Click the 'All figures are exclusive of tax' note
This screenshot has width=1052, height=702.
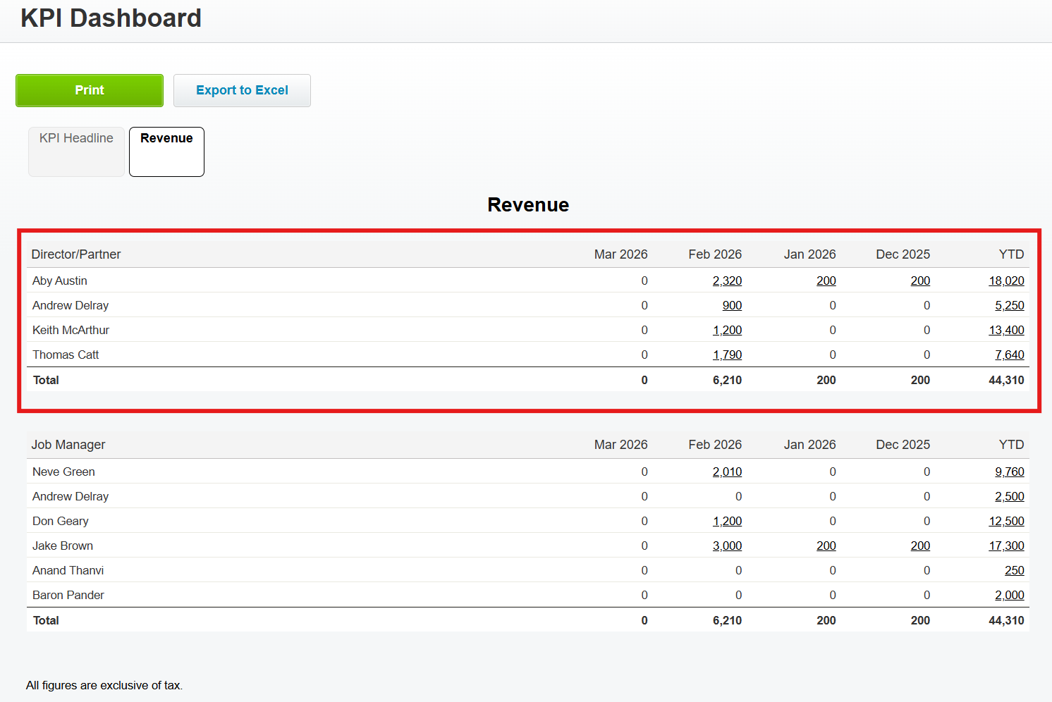(104, 685)
